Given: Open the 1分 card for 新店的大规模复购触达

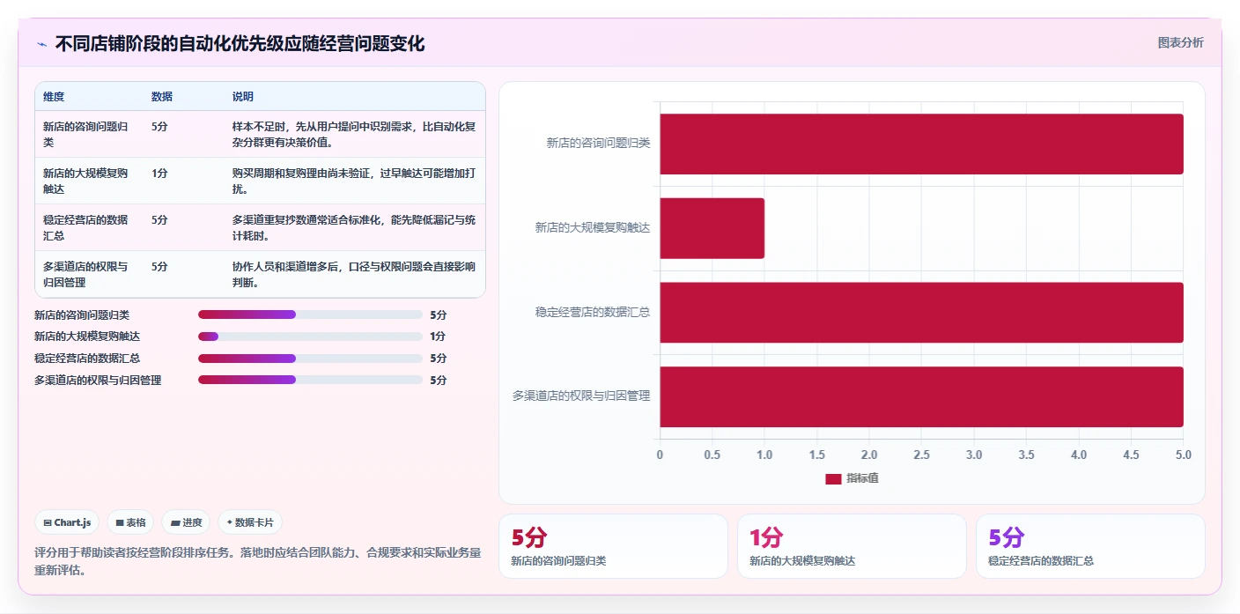Looking at the screenshot, I should [852, 546].
